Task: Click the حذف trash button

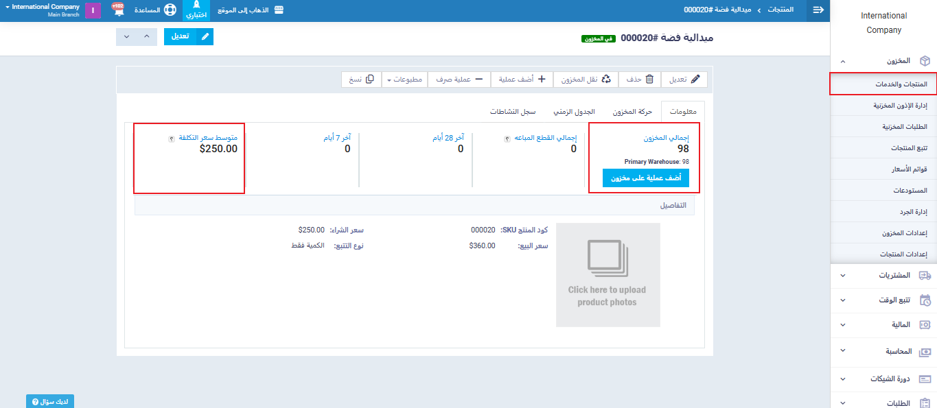Action: [640, 80]
